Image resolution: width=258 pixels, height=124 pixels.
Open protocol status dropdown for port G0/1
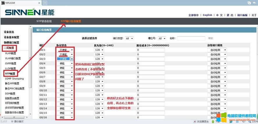[65, 50]
